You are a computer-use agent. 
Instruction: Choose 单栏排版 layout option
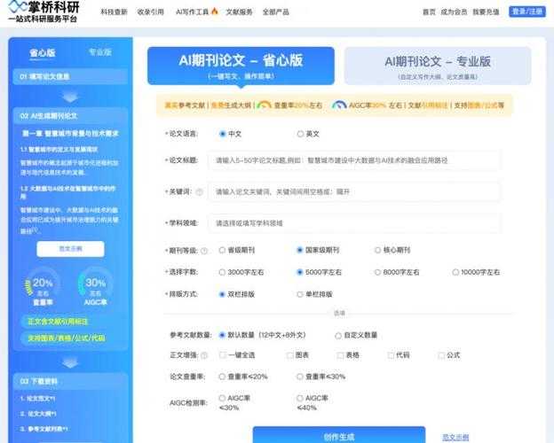coord(299,294)
